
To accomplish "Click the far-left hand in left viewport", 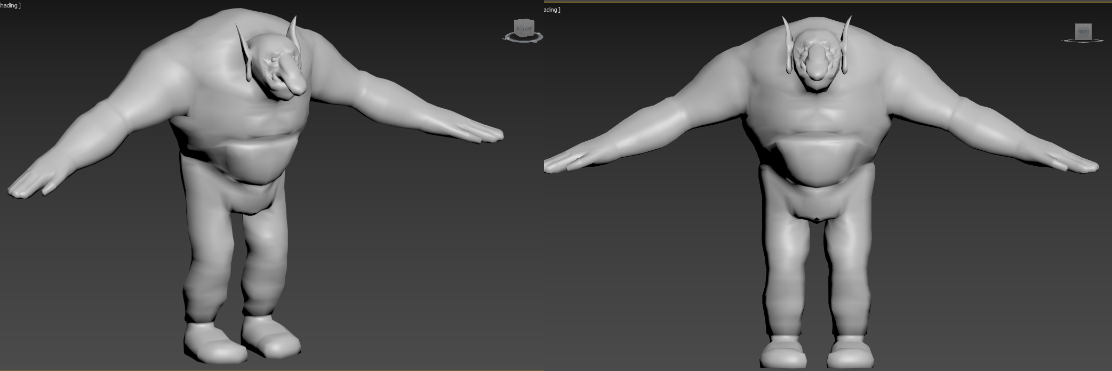I will pyautogui.click(x=27, y=184).
